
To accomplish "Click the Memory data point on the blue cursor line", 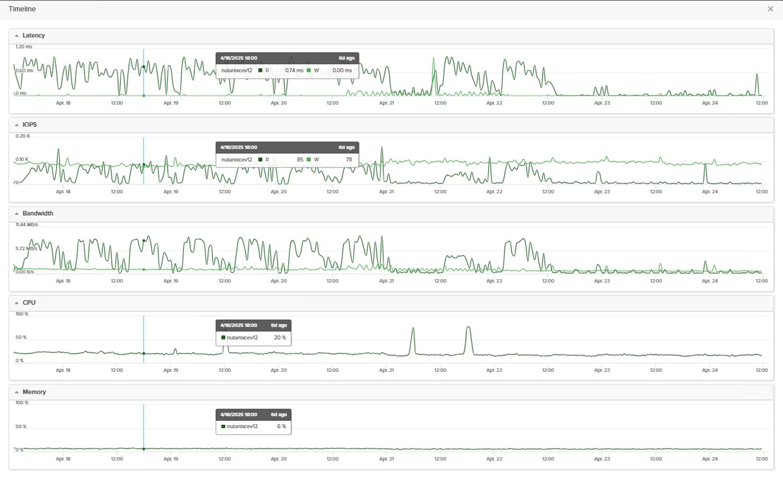I will click(x=144, y=449).
